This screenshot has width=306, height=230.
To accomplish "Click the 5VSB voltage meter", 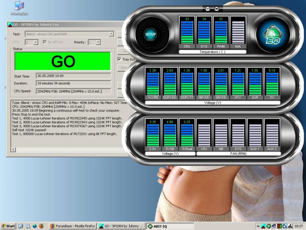I will click(x=170, y=135).
